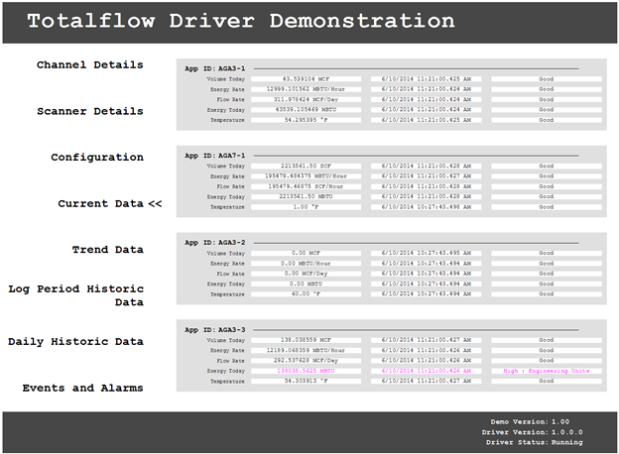Click AGA3-2 Flow Rate value 0.00 MCF/Day
This screenshot has width=619, height=454.
pos(306,274)
